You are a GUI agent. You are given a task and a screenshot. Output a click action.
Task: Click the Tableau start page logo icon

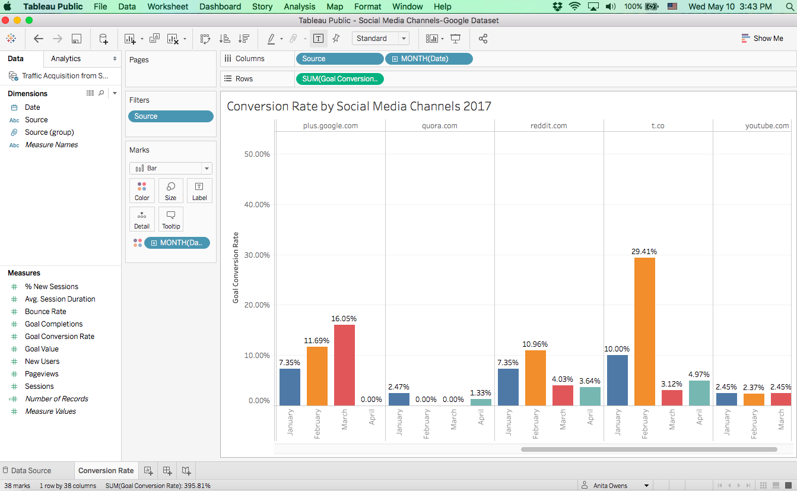pos(11,39)
